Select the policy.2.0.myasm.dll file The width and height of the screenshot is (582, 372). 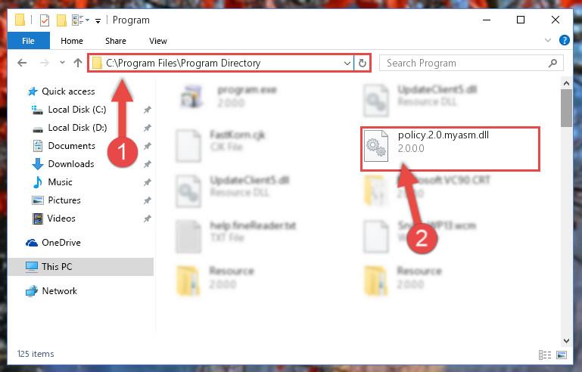[x=450, y=149]
